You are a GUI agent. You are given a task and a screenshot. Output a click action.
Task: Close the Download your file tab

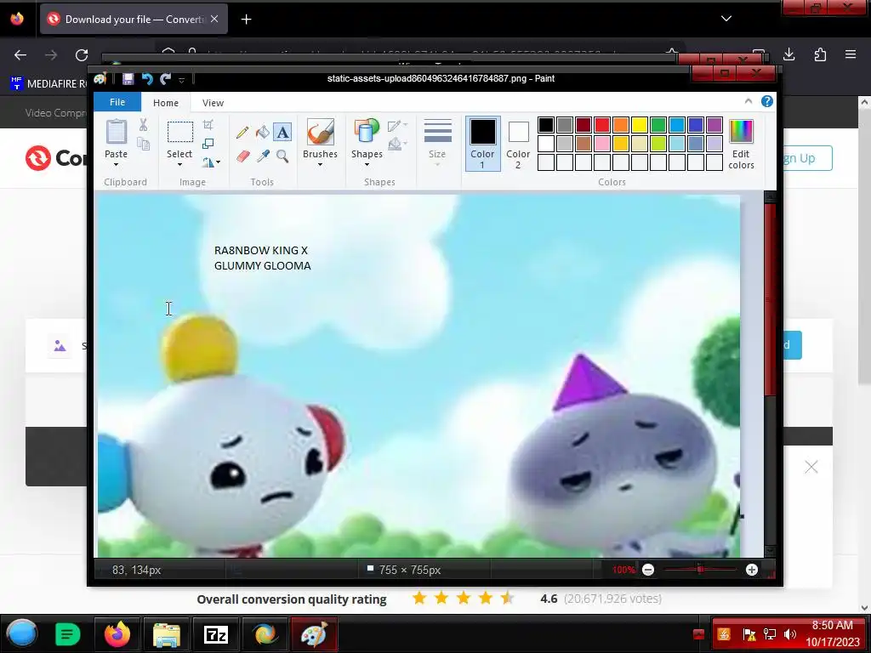click(x=214, y=19)
